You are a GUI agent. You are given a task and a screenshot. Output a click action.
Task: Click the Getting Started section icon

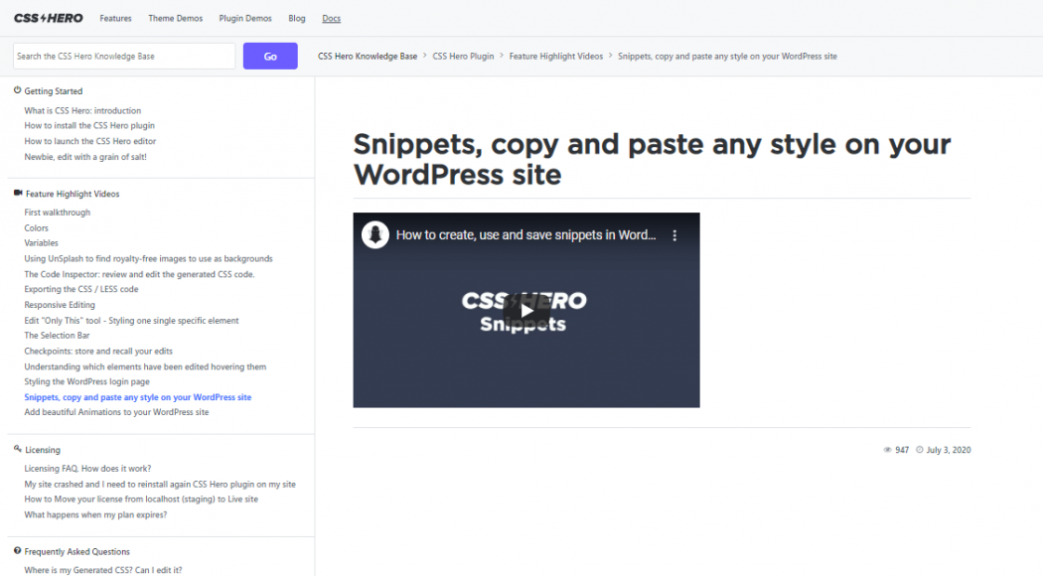[18, 90]
